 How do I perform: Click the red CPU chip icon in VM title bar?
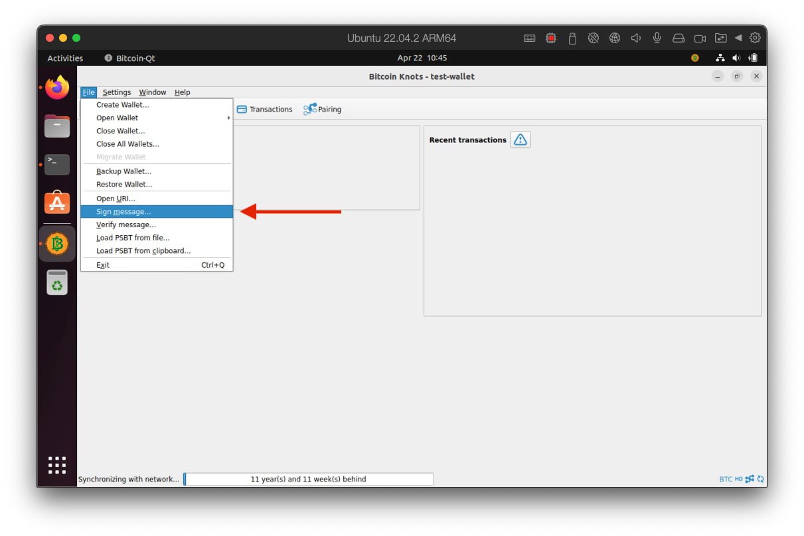pos(551,38)
